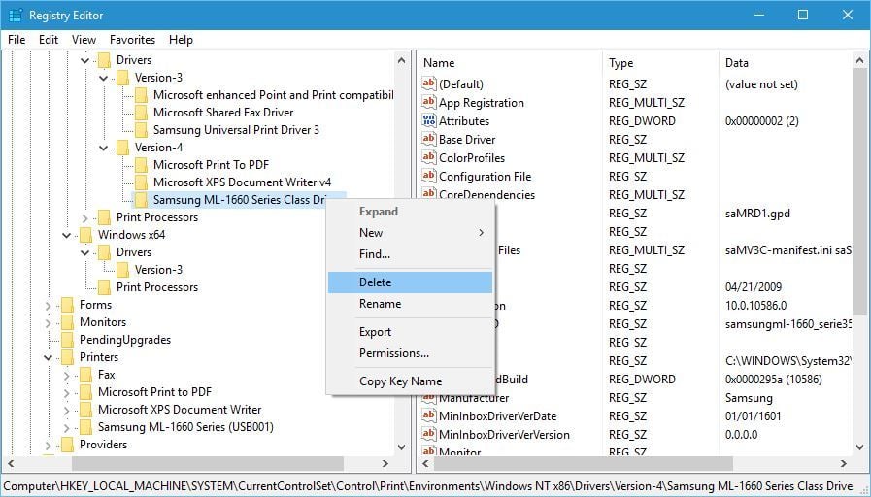Image resolution: width=871 pixels, height=497 pixels.
Task: Select Microsoft enhanced Point and Print compatibility key
Action: point(273,95)
